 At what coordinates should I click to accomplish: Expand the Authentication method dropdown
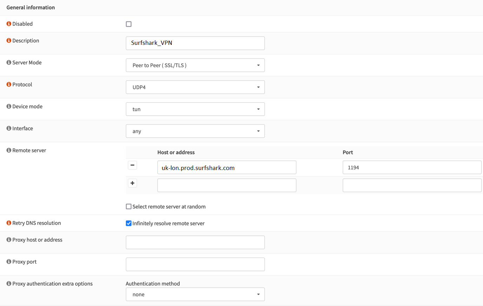coord(195,294)
